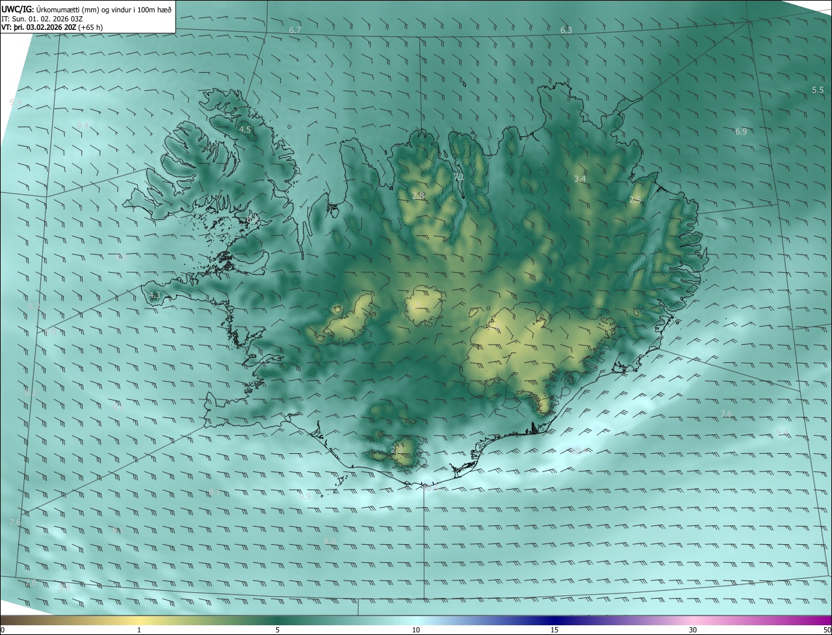This screenshot has width=832, height=635.
Task: Click the 2.5 value label on the map
Action: [x=635, y=201]
